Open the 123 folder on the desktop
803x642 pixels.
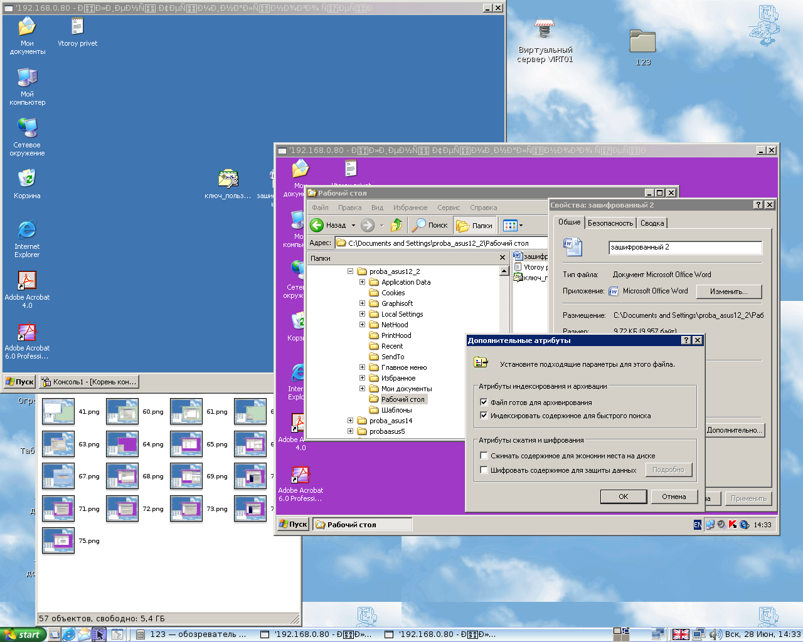(x=642, y=43)
